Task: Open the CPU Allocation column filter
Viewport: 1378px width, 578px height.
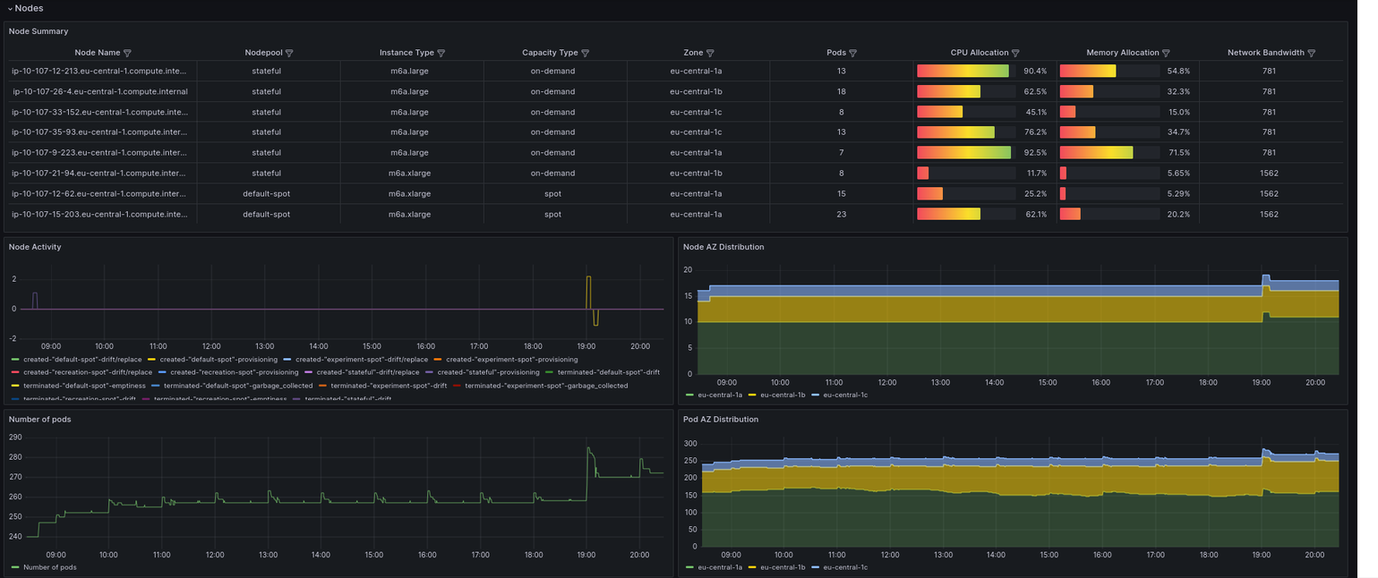Action: [x=1016, y=53]
